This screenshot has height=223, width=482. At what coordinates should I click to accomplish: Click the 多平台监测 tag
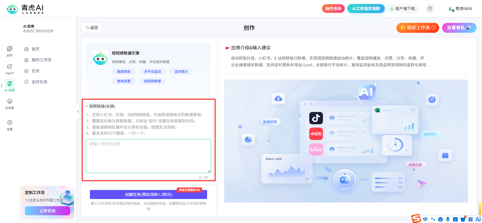pos(153,72)
